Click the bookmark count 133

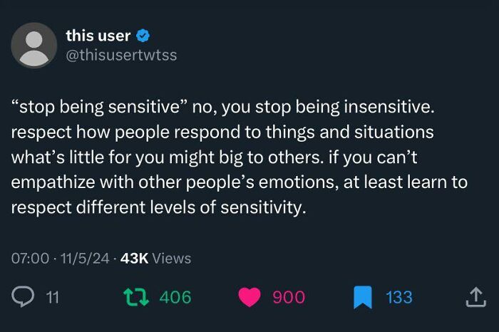tap(399, 297)
